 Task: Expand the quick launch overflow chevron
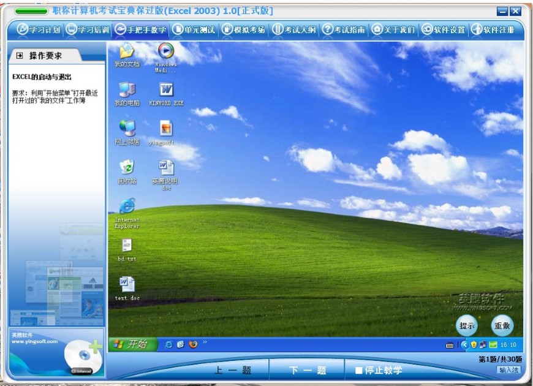(x=205, y=342)
